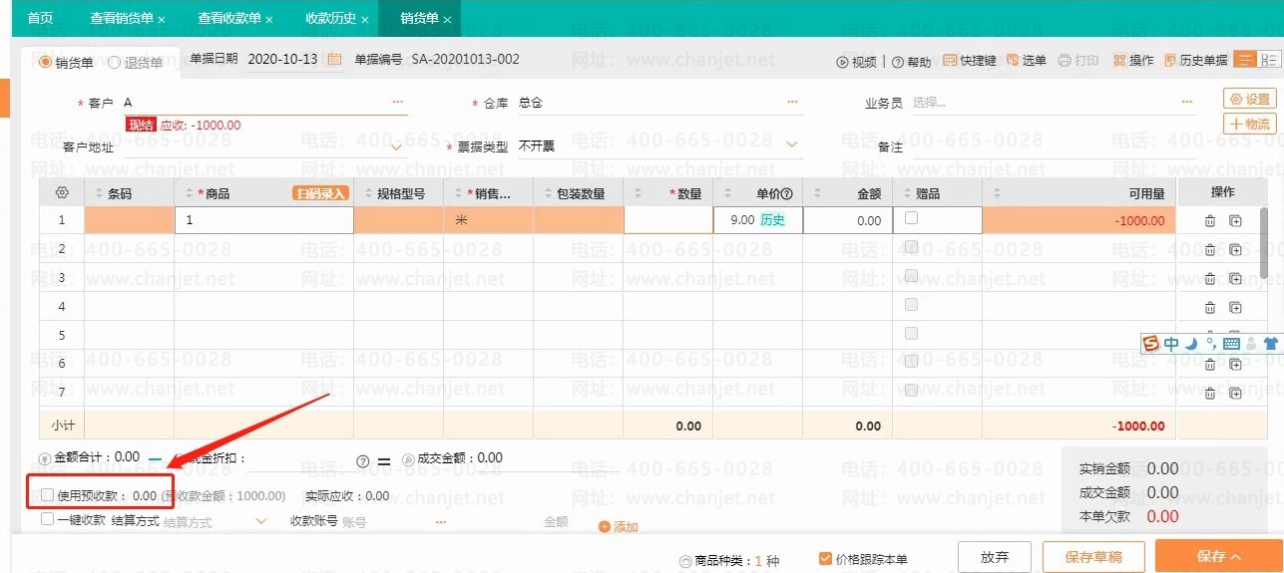Expand the 客户地址 dropdown
Viewport: 1284px width, 573px height.
pyautogui.click(x=397, y=146)
